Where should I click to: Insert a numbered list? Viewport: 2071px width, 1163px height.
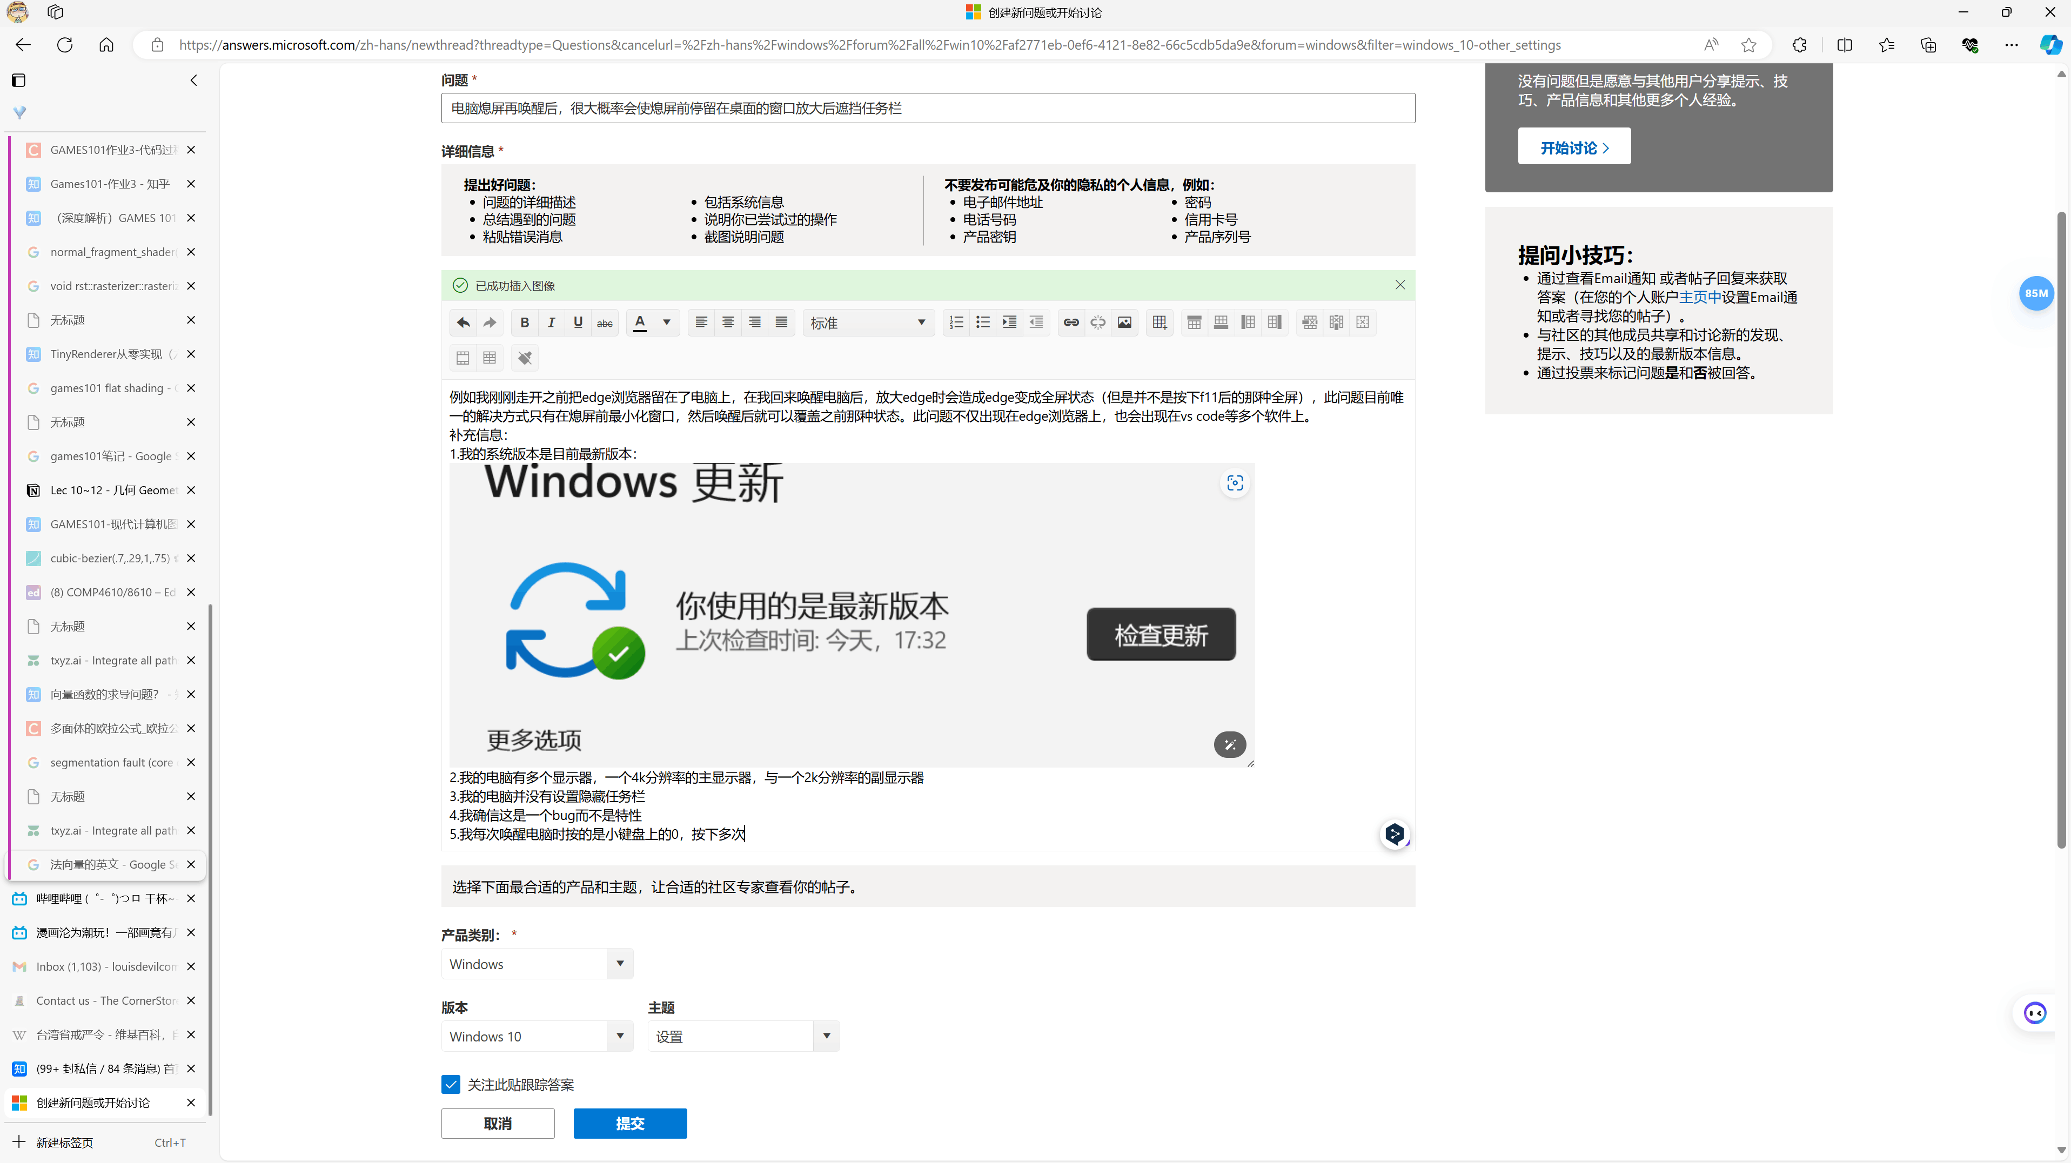click(956, 322)
